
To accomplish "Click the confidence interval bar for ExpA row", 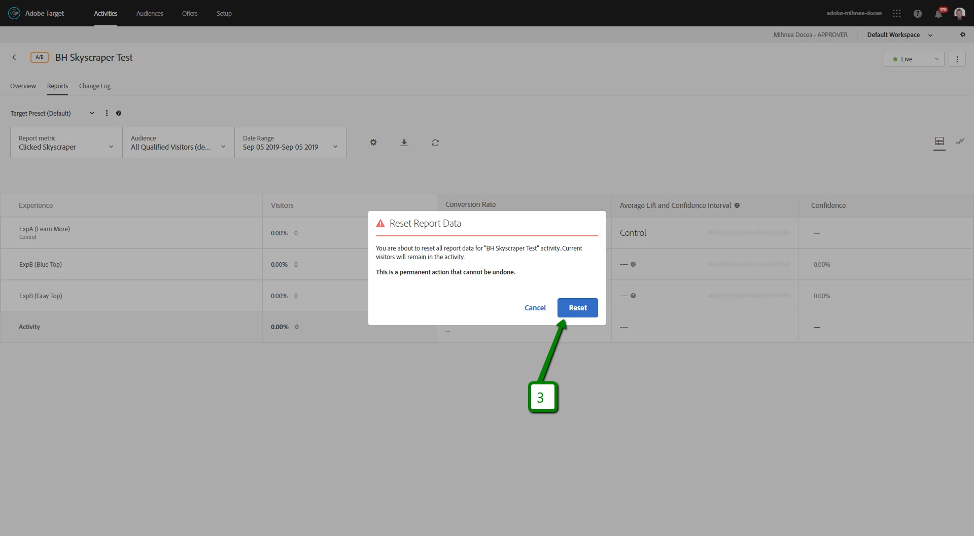I will coord(750,233).
